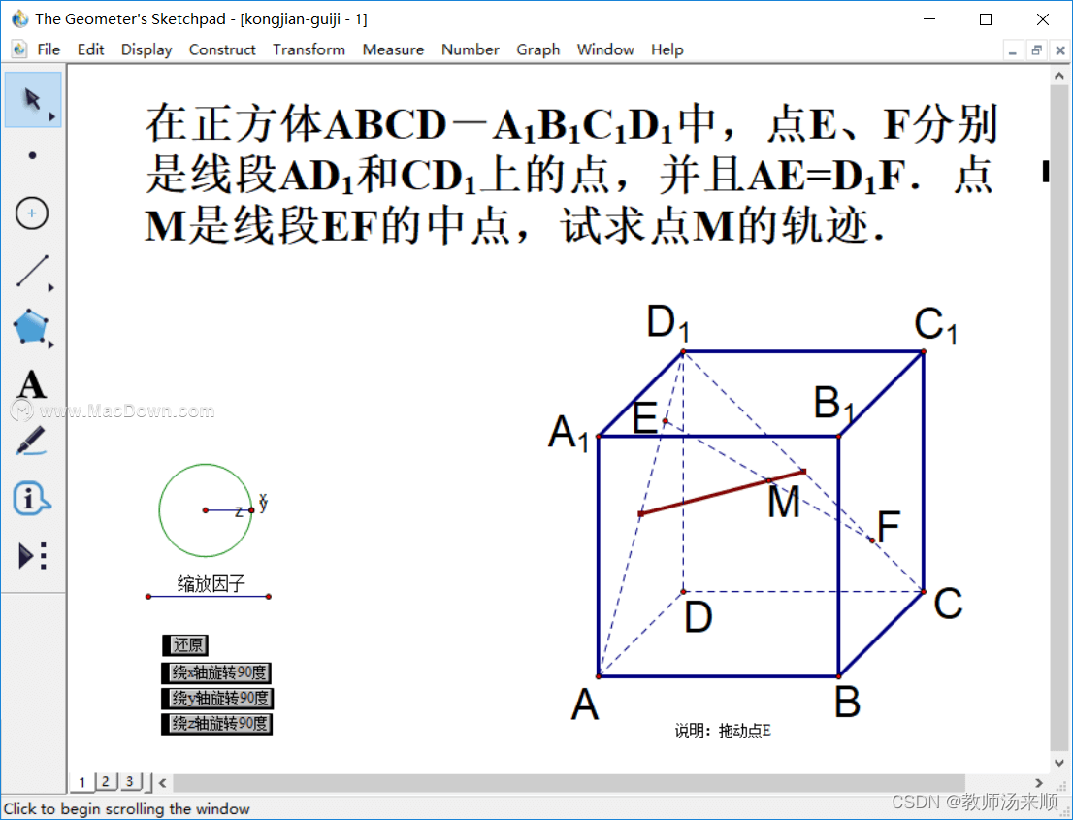The image size is (1073, 820).
Task: Switch to page tab 2
Action: [106, 782]
